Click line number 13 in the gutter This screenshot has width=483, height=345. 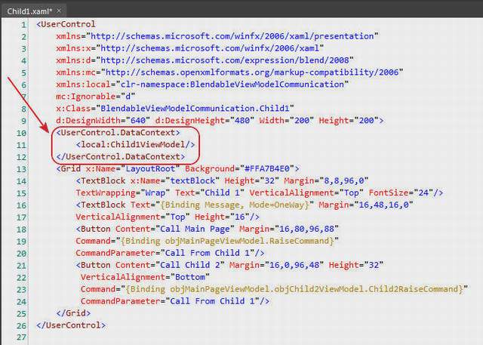[x=21, y=169]
